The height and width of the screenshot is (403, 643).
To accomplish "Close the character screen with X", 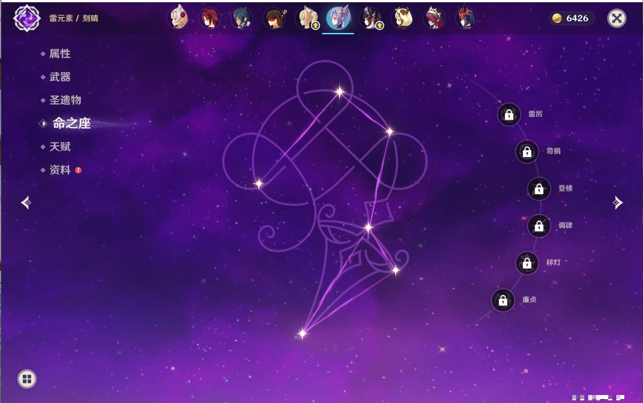I will (x=617, y=18).
